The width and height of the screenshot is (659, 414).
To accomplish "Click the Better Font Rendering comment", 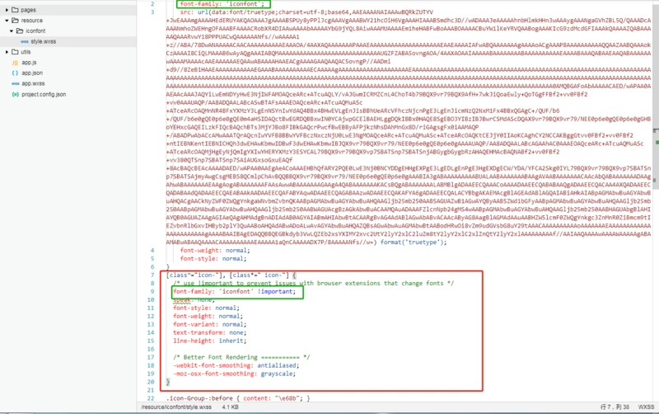I will click(241, 357).
